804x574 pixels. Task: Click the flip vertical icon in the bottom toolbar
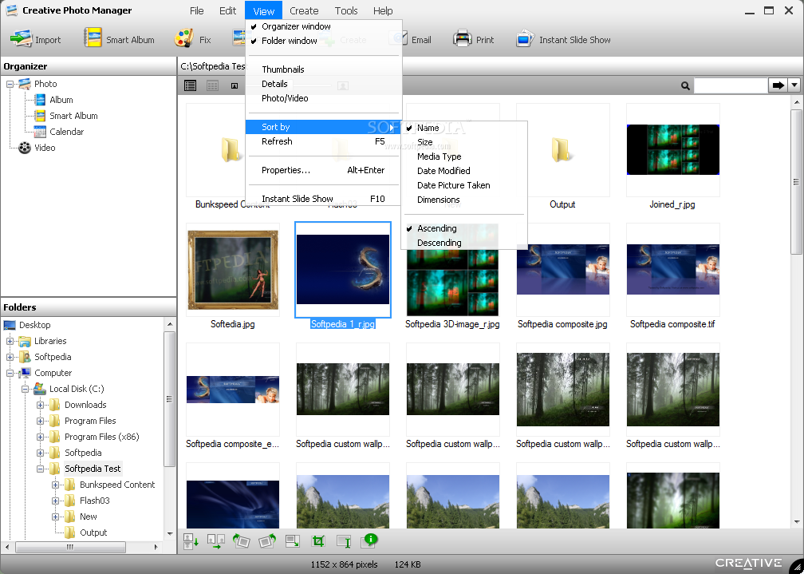click(x=191, y=541)
